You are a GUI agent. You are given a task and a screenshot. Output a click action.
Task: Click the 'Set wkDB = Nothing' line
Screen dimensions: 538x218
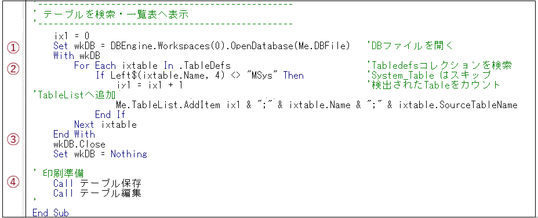(100, 154)
